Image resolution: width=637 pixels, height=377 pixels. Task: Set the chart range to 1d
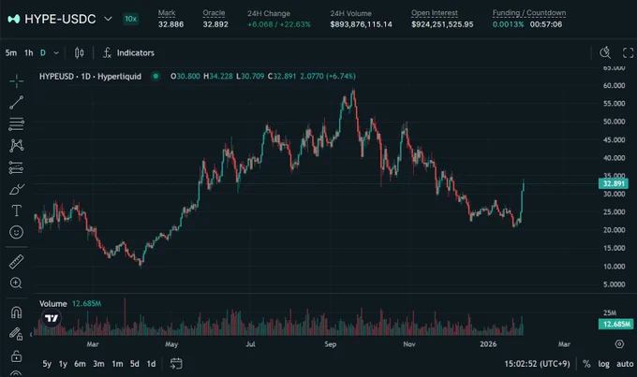[151, 364]
